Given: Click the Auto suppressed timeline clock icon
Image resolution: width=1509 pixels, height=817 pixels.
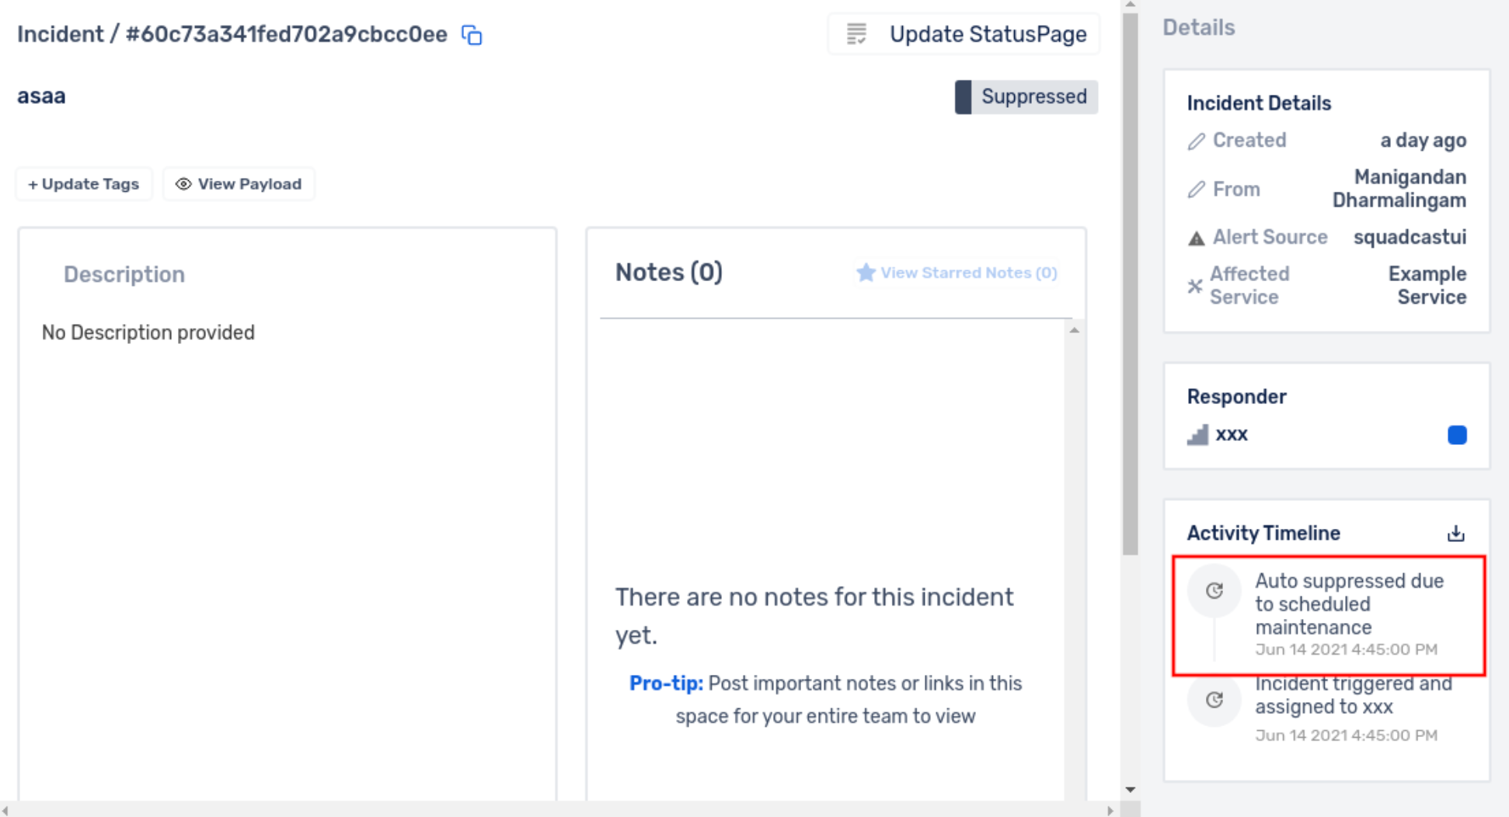Looking at the screenshot, I should coord(1214,591).
